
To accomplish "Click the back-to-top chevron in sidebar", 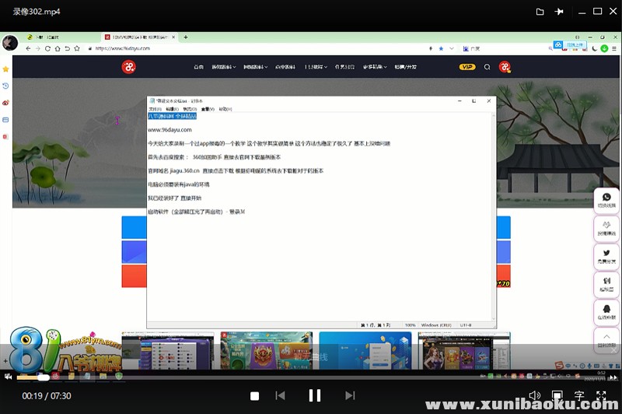I will pyautogui.click(x=606, y=335).
